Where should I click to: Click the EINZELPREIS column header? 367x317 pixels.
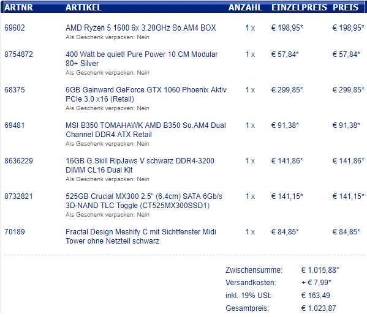click(299, 7)
